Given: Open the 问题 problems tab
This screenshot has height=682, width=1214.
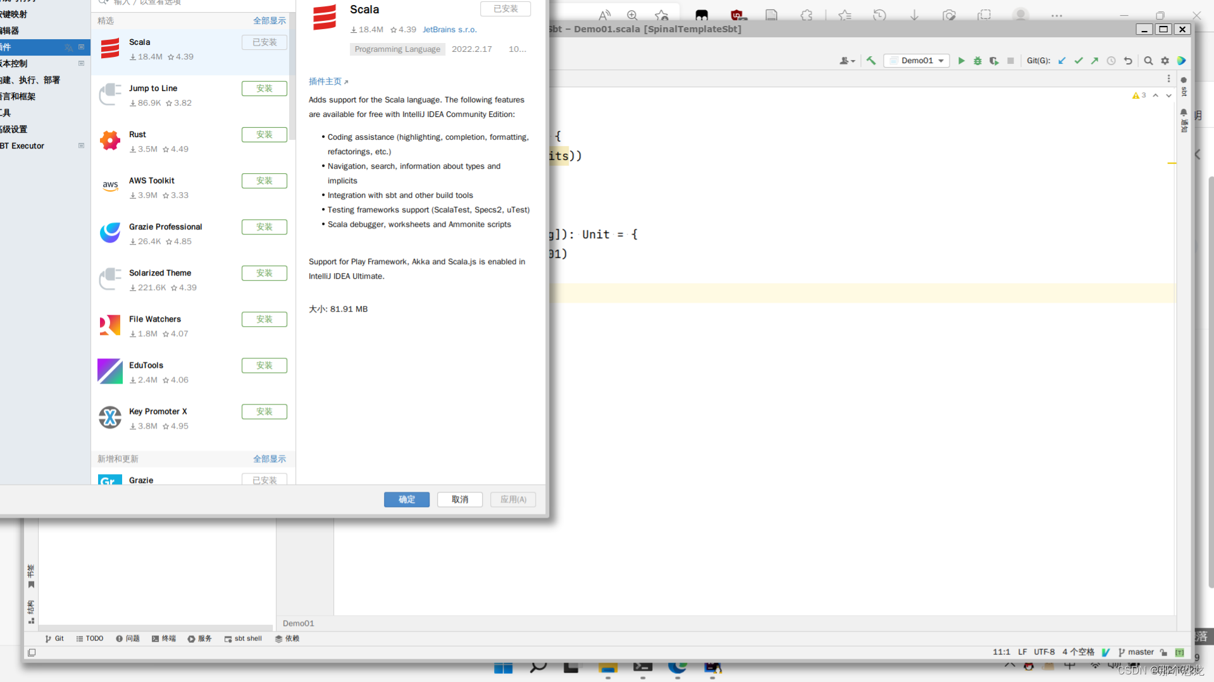Looking at the screenshot, I should click(x=128, y=638).
